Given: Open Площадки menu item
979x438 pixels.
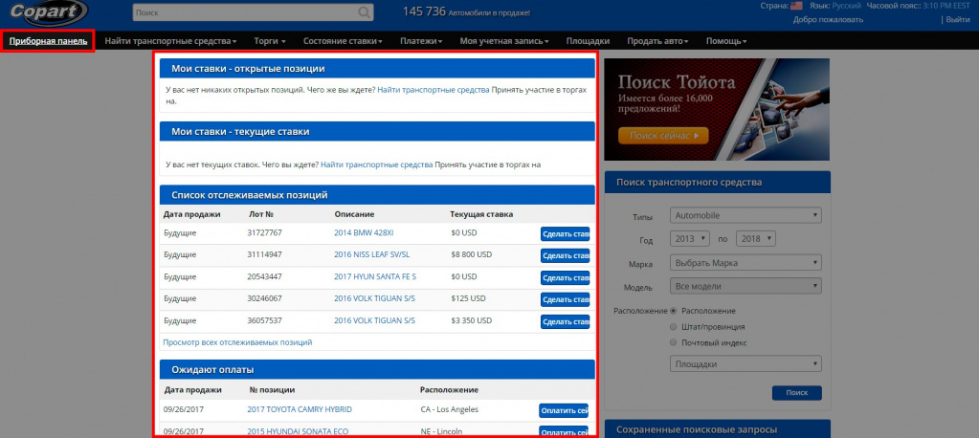Looking at the screenshot, I should [588, 41].
